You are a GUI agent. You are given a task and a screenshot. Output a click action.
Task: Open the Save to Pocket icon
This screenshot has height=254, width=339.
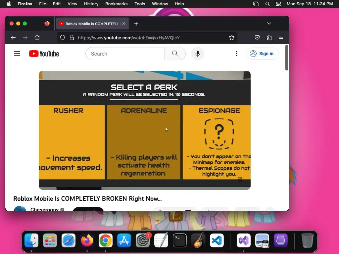tap(257, 38)
